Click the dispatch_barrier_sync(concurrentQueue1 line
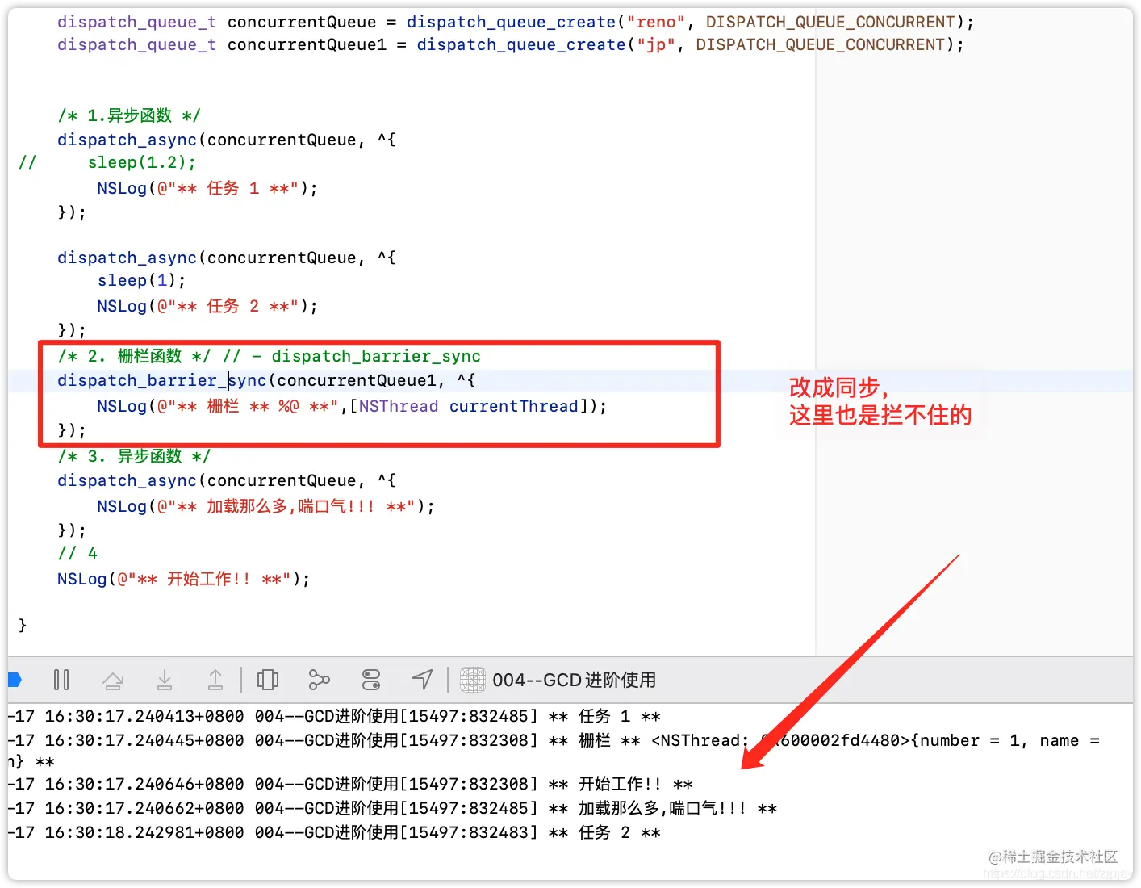Viewport: 1141px width, 888px height. [266, 380]
